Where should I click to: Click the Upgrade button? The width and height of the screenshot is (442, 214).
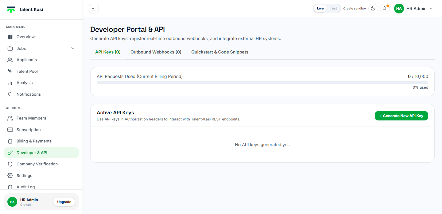[x=64, y=202]
